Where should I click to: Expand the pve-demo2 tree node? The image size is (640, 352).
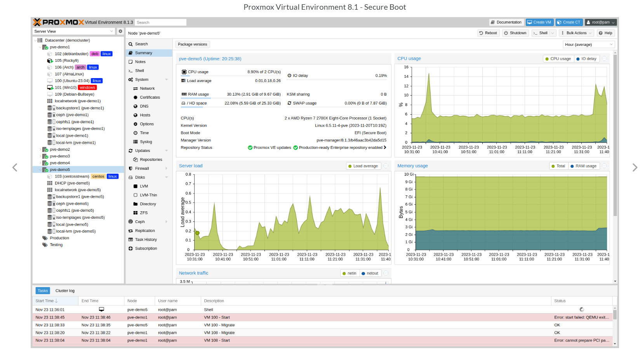tap(40, 150)
